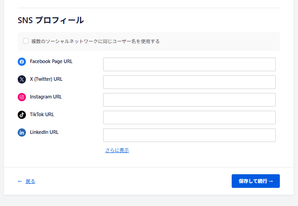Viewport: 298px width, 206px height.
Task: Click the 複数のソーシャルネットワーク checkbox label text
Action: [95, 41]
